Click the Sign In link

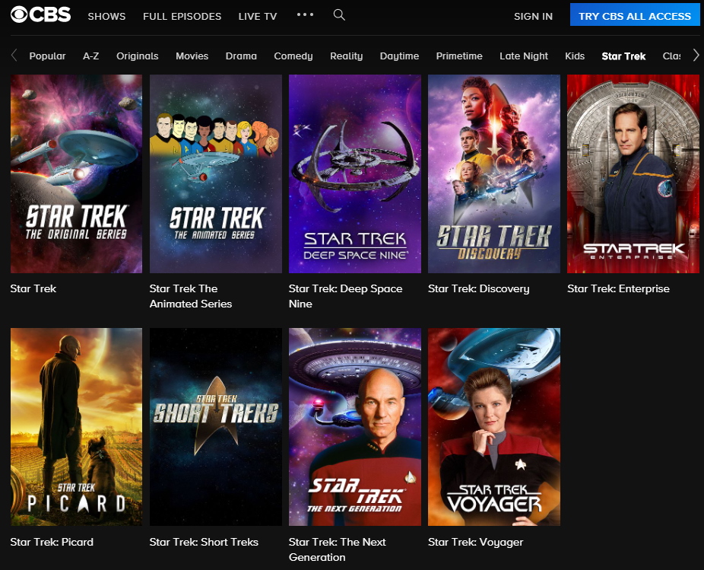(533, 16)
